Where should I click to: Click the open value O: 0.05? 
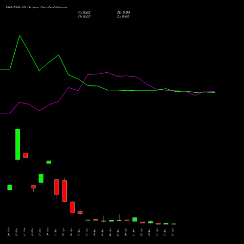(x=84, y=17)
